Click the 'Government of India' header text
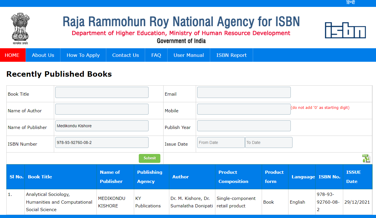This screenshot has height=218, width=376. (181, 41)
